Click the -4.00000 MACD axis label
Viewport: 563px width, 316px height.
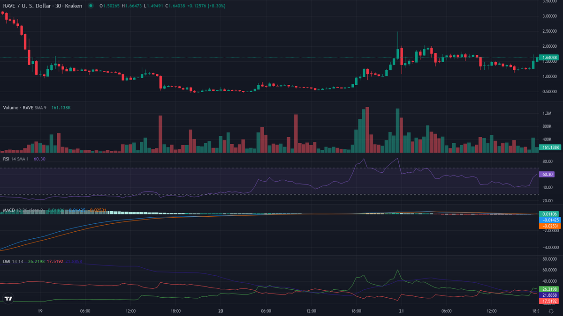[549, 247]
